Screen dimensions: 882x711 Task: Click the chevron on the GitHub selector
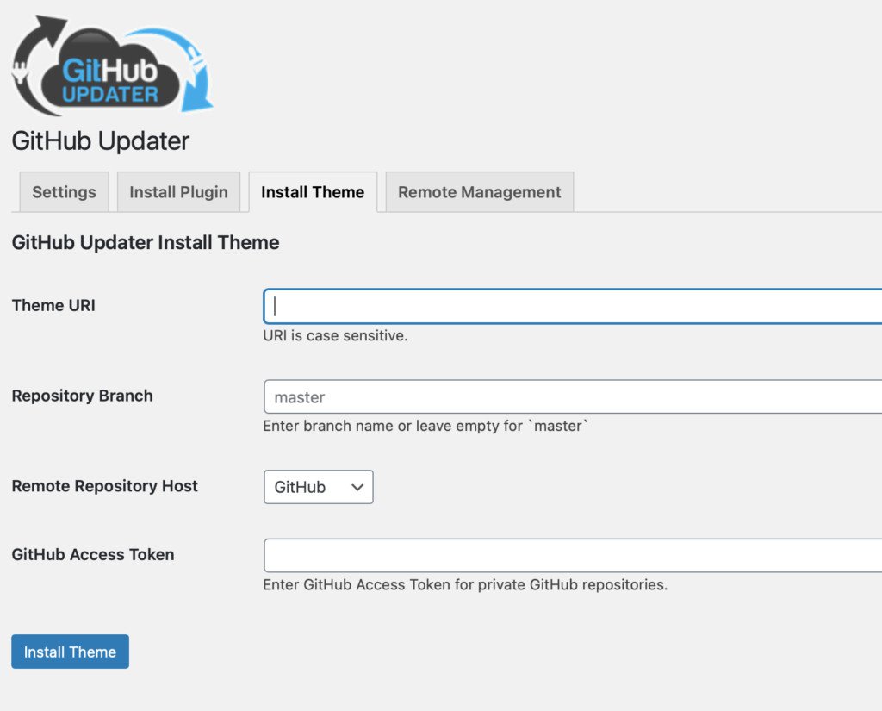point(355,487)
